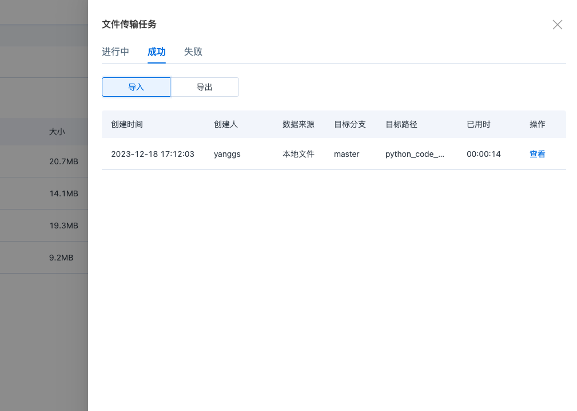Close the 文件传输任务 dialog
The image size is (577, 411).
point(557,25)
